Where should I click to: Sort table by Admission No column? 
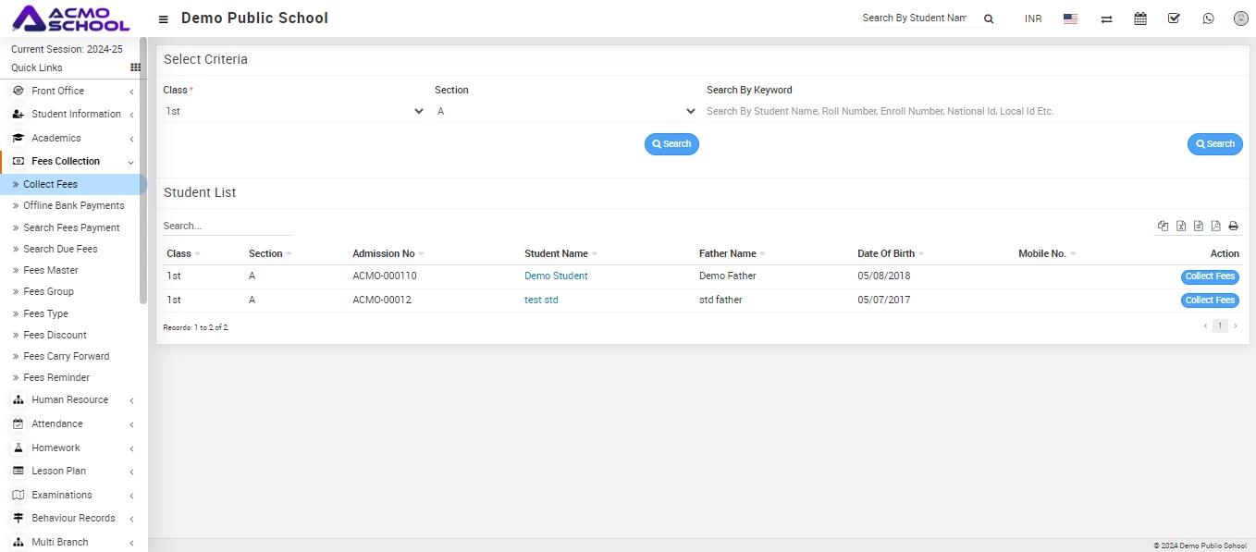[384, 253]
